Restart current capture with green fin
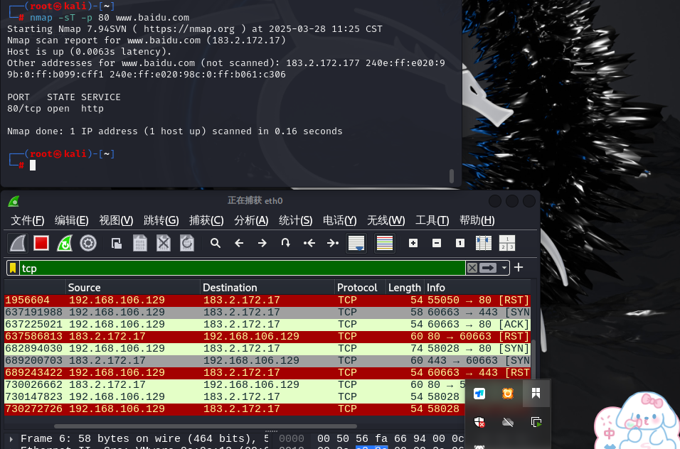The height and width of the screenshot is (449, 680). (65, 244)
